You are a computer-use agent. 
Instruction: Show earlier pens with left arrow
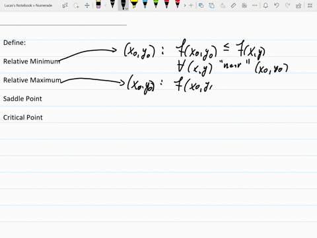pyautogui.click(x=105, y=5)
